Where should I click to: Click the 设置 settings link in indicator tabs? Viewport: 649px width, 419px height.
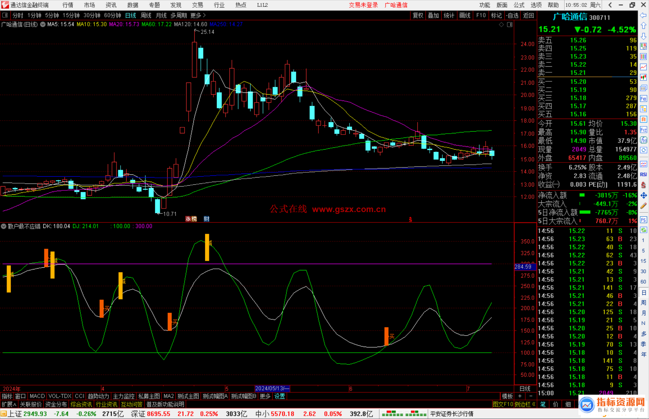279,396
